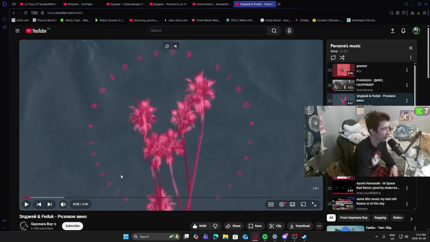The height and width of the screenshot is (242, 430).
Task: Open options for some 80s music item
Action: click(x=407, y=204)
